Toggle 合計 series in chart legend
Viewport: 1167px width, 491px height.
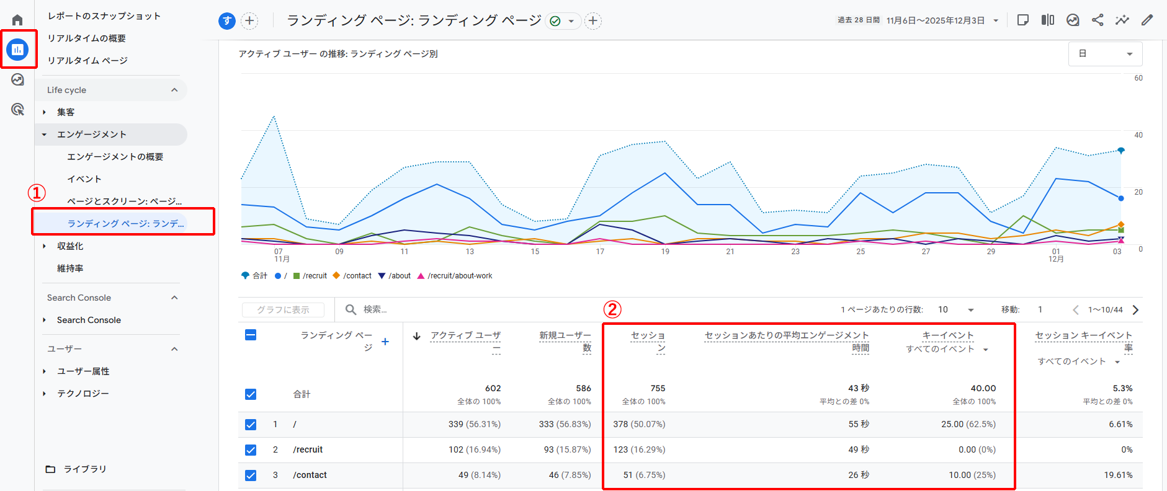[x=254, y=276]
